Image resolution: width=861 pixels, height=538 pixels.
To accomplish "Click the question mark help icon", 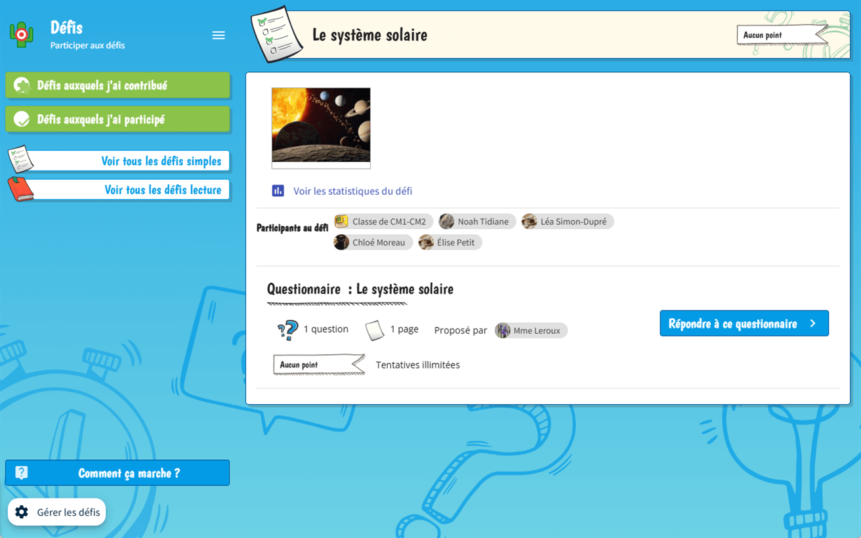I will pos(22,473).
